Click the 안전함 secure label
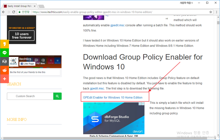The width and height of the screenshot is (220, 140). point(26,12)
